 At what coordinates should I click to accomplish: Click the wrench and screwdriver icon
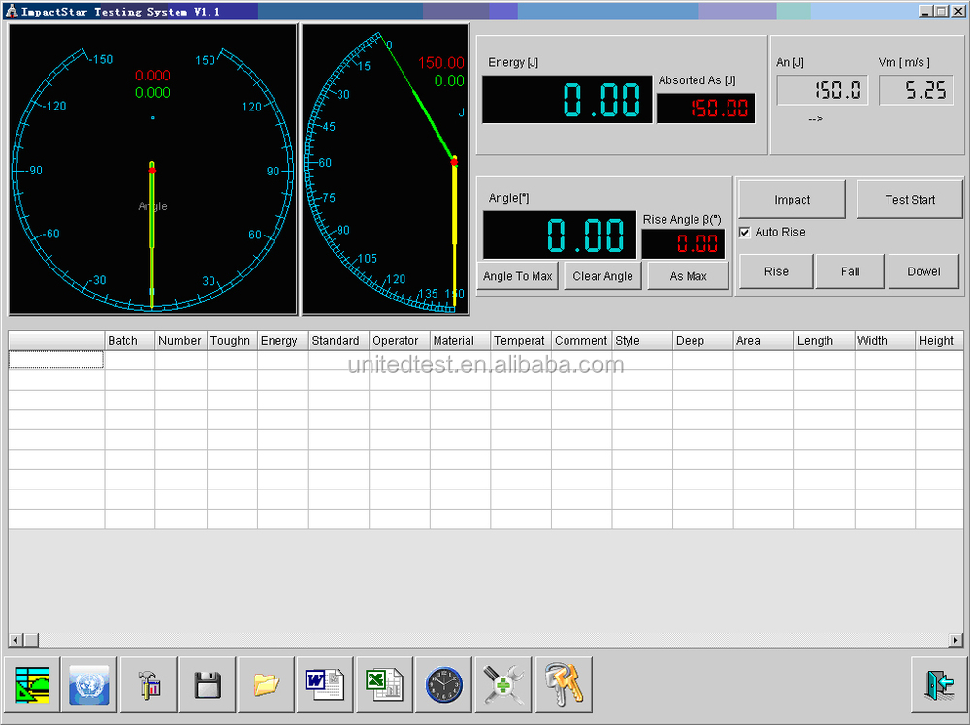click(x=503, y=684)
